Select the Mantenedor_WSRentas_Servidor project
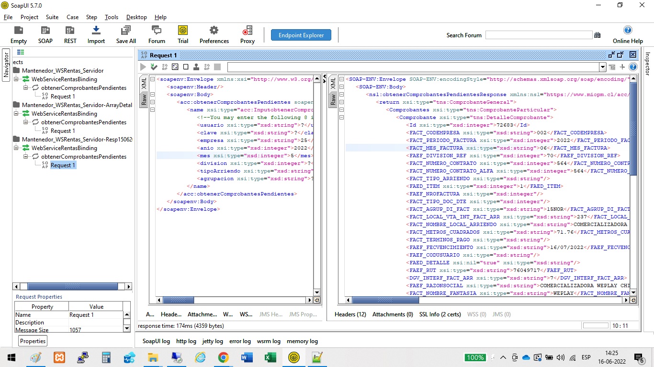 (x=63, y=71)
